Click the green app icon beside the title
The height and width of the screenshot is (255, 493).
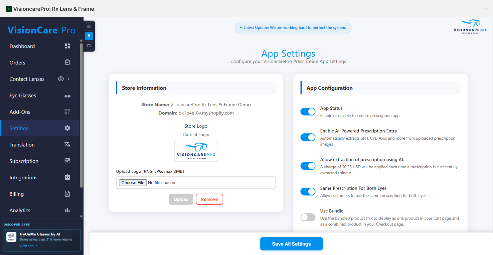click(x=9, y=9)
